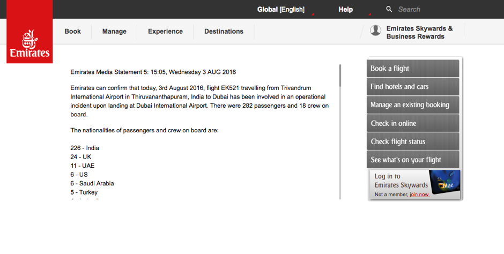
Task: Click Check flight status button
Action: [413, 141]
